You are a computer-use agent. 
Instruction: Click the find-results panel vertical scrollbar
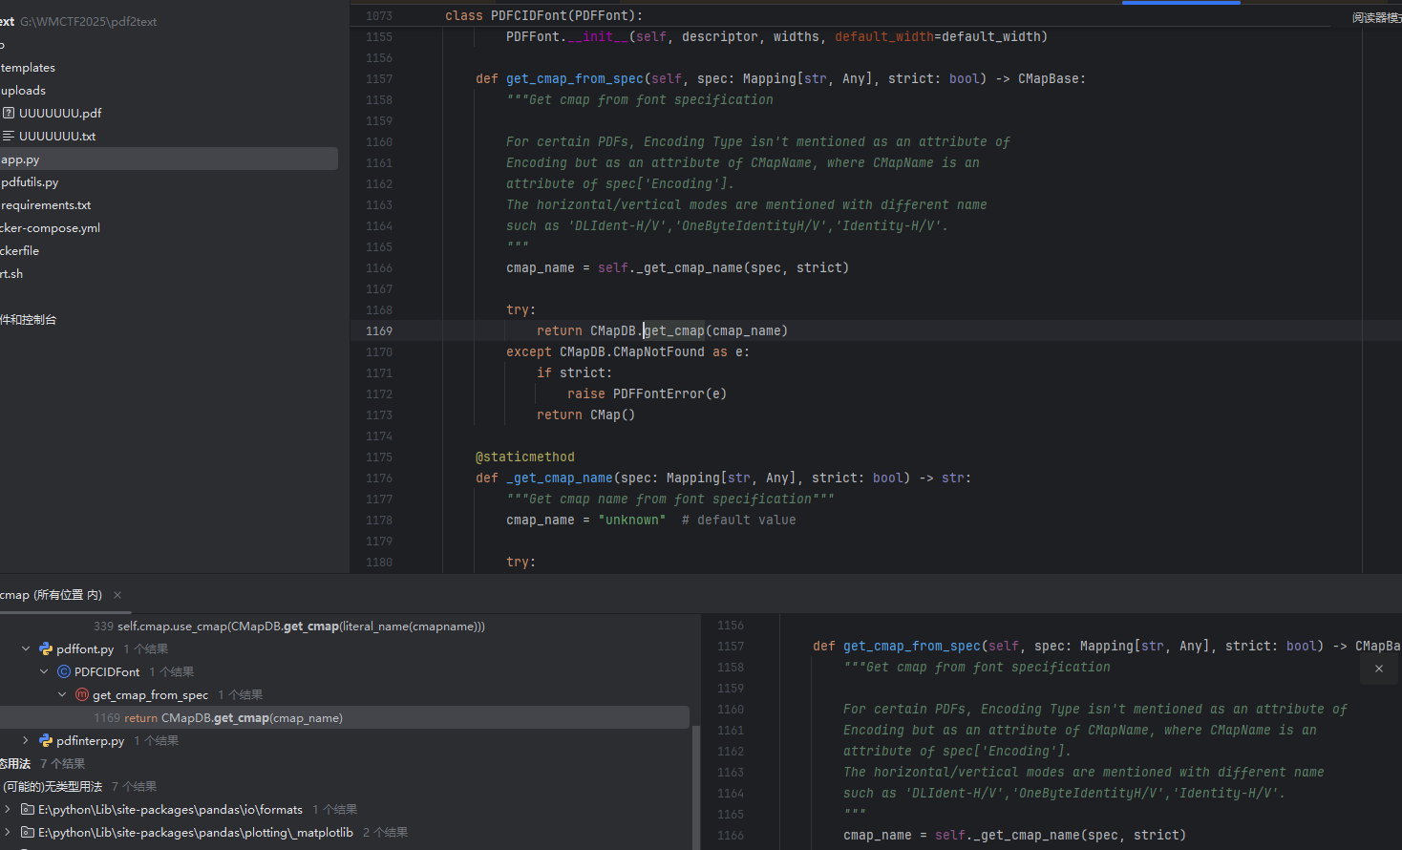pos(695,787)
